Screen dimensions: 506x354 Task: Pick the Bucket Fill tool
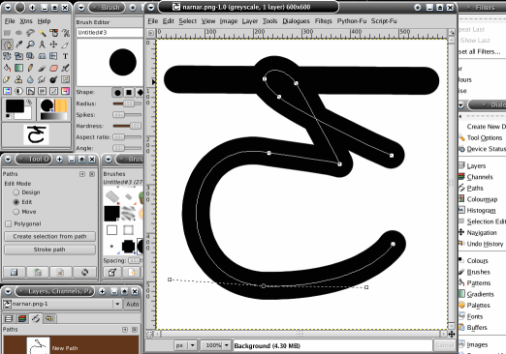(7, 68)
